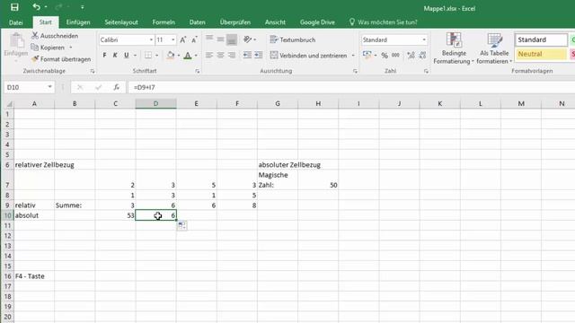Apply the Neutral cell style

coord(541,54)
